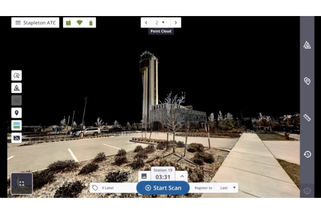Toggle the landscape panorama image view
The width and height of the screenshot is (321, 214).
[17, 125]
